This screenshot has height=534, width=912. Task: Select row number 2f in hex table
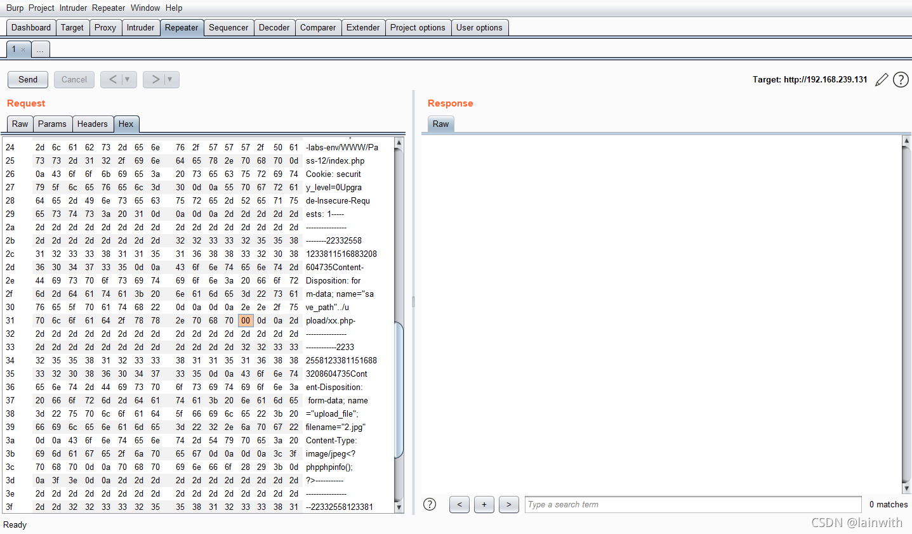(10, 294)
